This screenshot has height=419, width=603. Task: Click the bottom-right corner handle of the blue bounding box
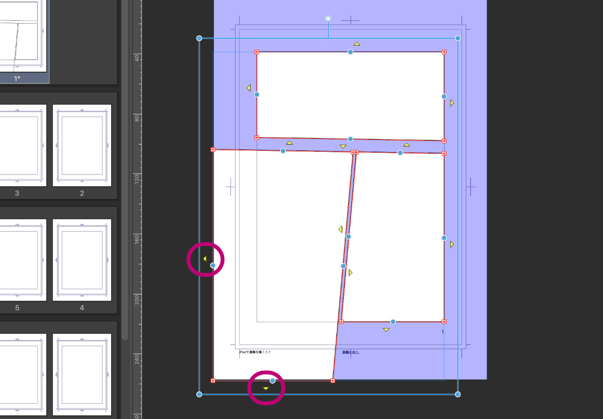tap(457, 394)
